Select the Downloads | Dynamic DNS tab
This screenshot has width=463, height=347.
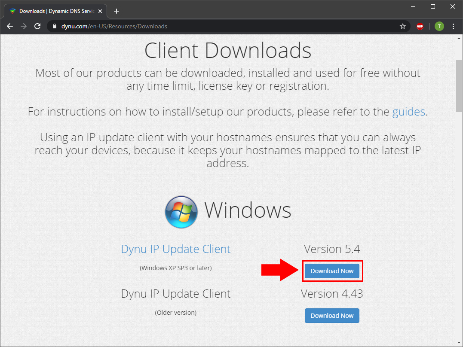[56, 11]
